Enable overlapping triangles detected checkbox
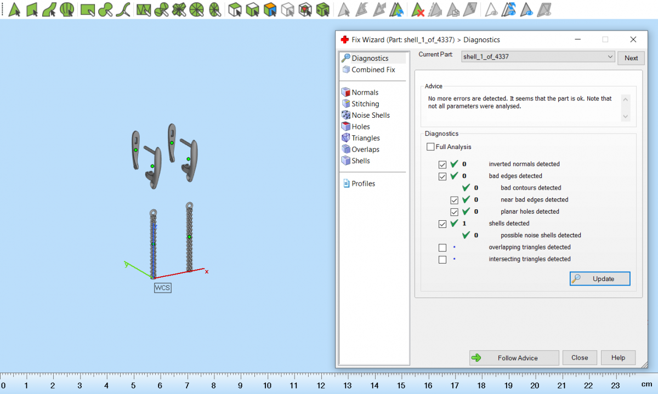This screenshot has width=658, height=394. pyautogui.click(x=443, y=248)
